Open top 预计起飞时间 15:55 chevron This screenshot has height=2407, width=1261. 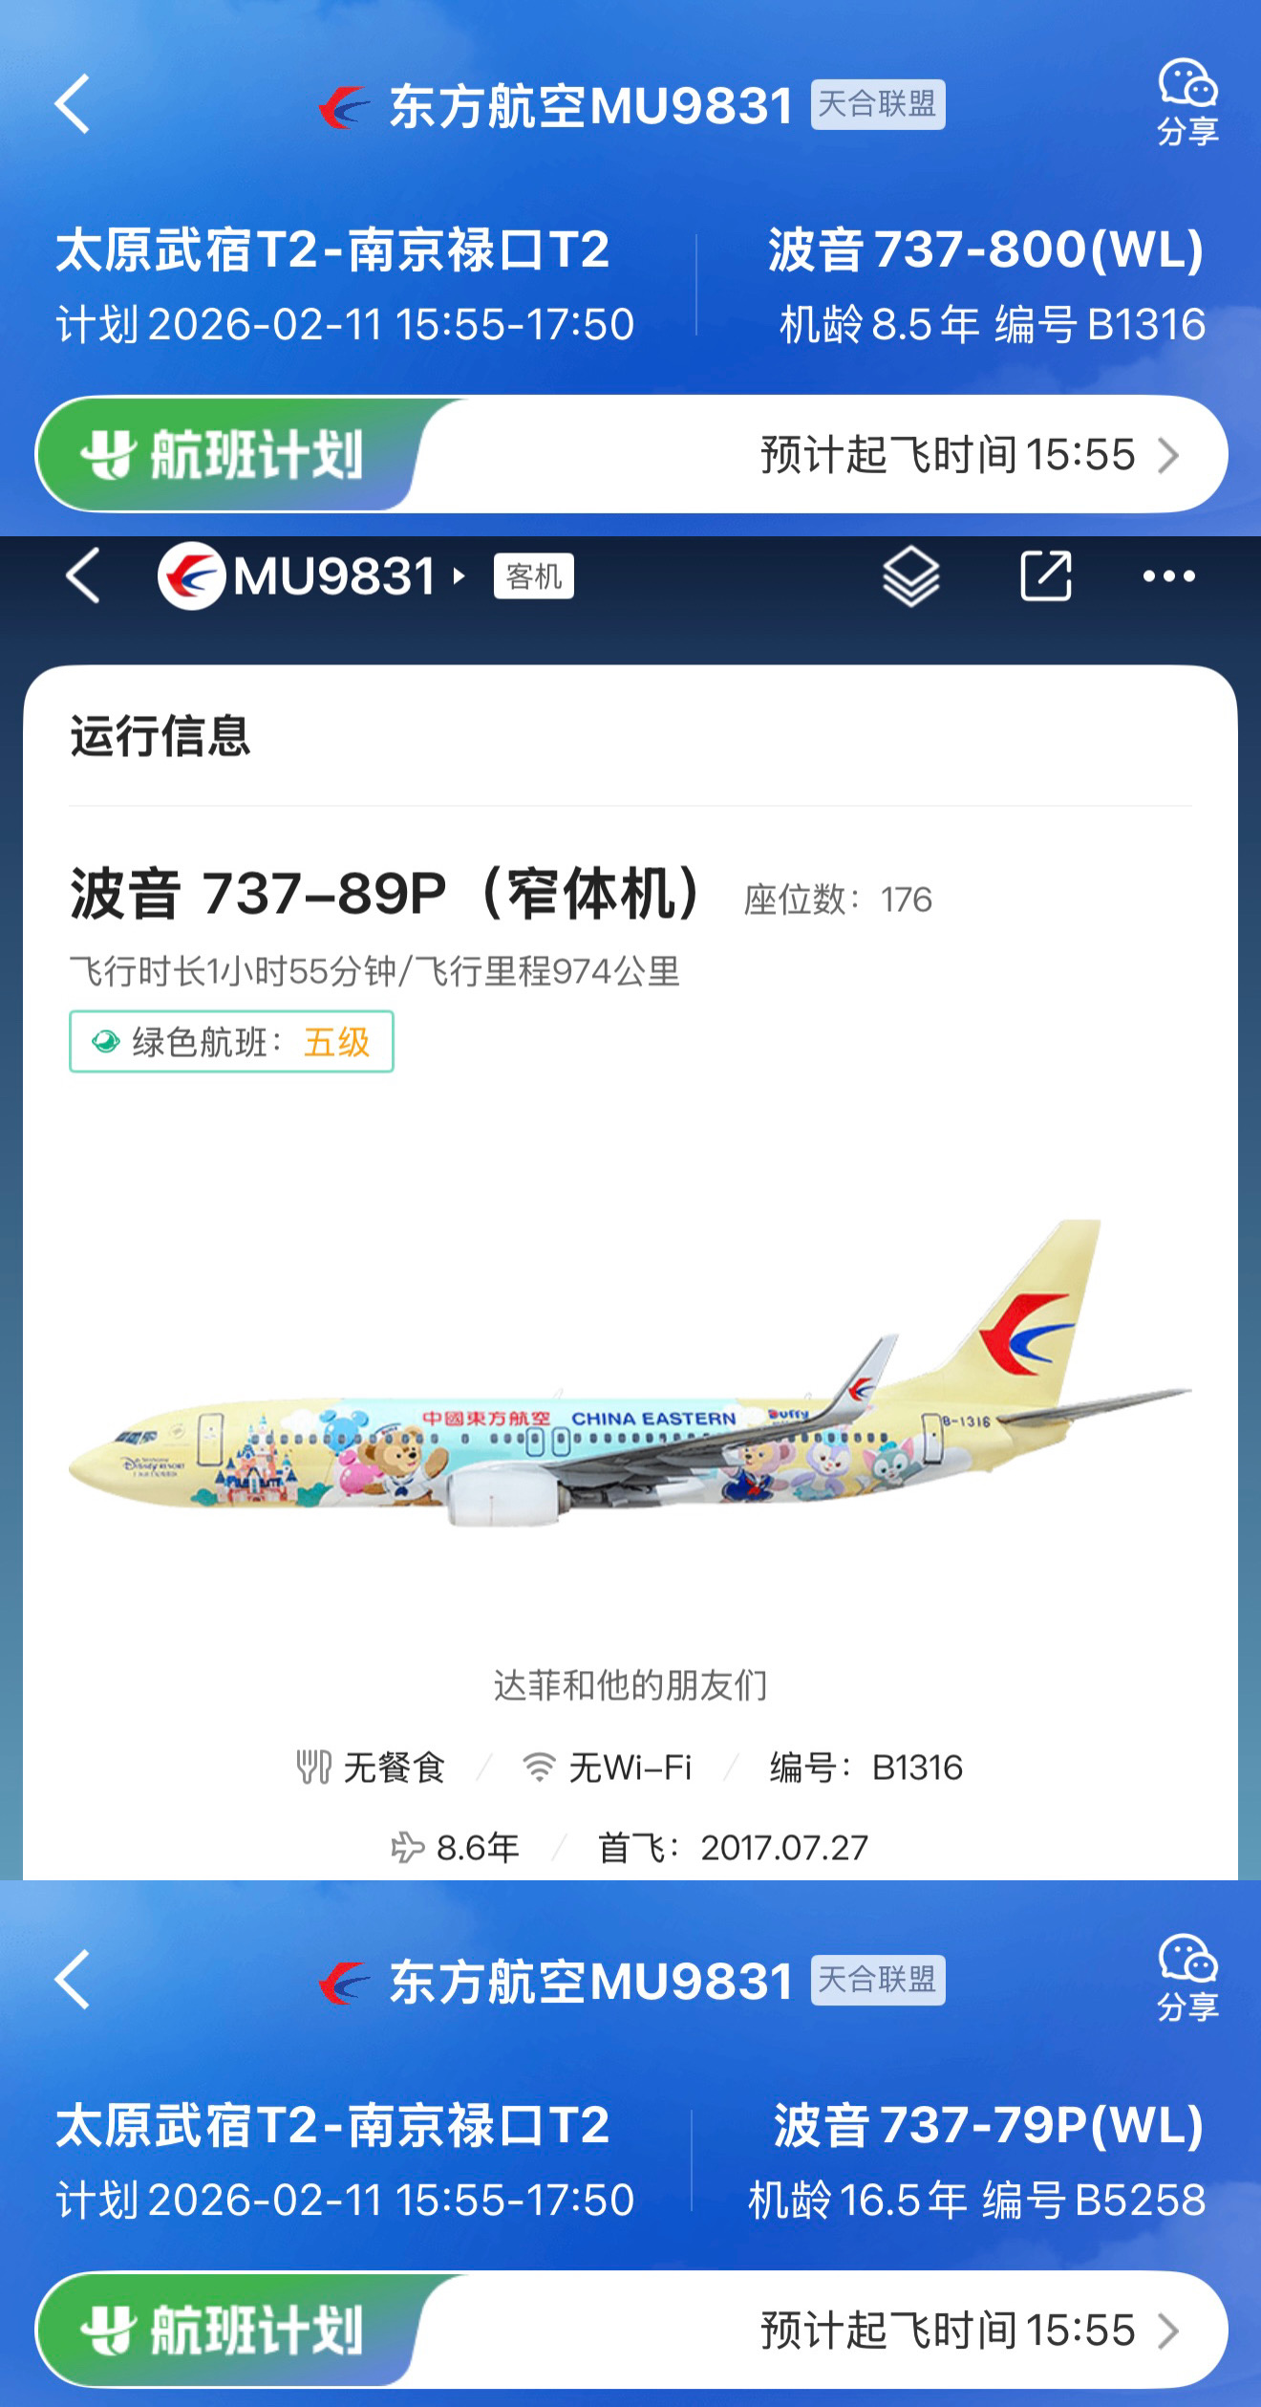click(1168, 455)
